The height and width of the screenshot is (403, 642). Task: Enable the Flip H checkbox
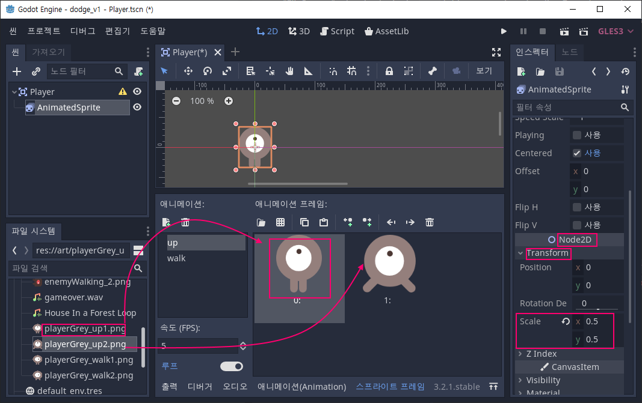click(x=577, y=207)
